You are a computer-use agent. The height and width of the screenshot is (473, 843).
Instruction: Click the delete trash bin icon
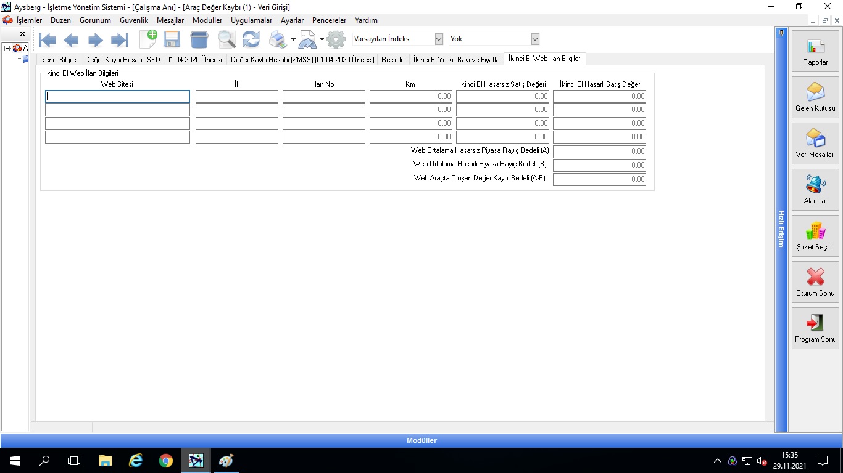(199, 40)
